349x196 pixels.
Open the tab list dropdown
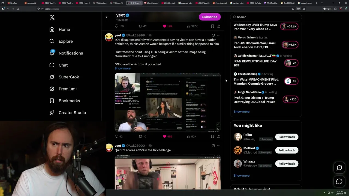pos(322,3)
